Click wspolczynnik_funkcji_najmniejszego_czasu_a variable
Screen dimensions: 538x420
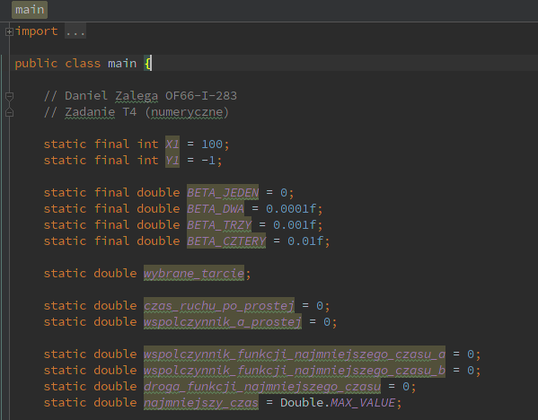point(295,354)
